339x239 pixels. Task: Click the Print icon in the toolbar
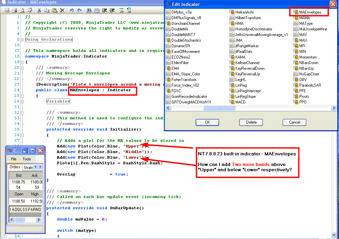pos(15,10)
